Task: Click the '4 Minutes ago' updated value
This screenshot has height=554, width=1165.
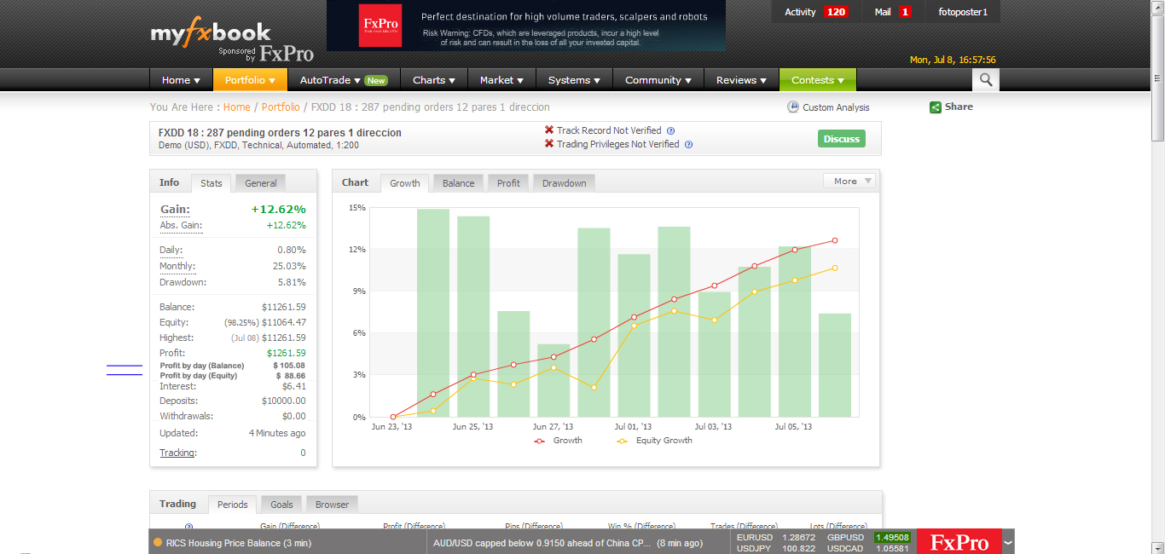Action: pos(277,433)
